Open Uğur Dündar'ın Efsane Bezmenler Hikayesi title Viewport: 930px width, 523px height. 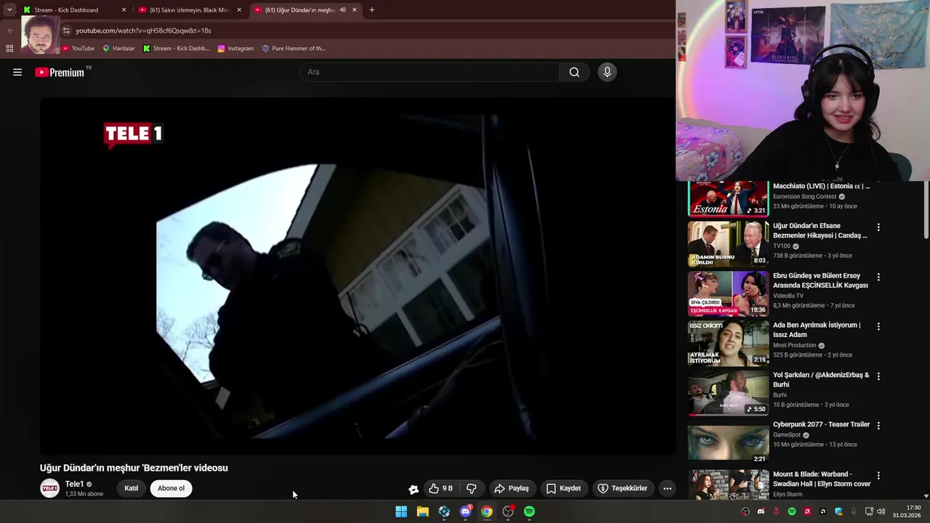(x=820, y=231)
